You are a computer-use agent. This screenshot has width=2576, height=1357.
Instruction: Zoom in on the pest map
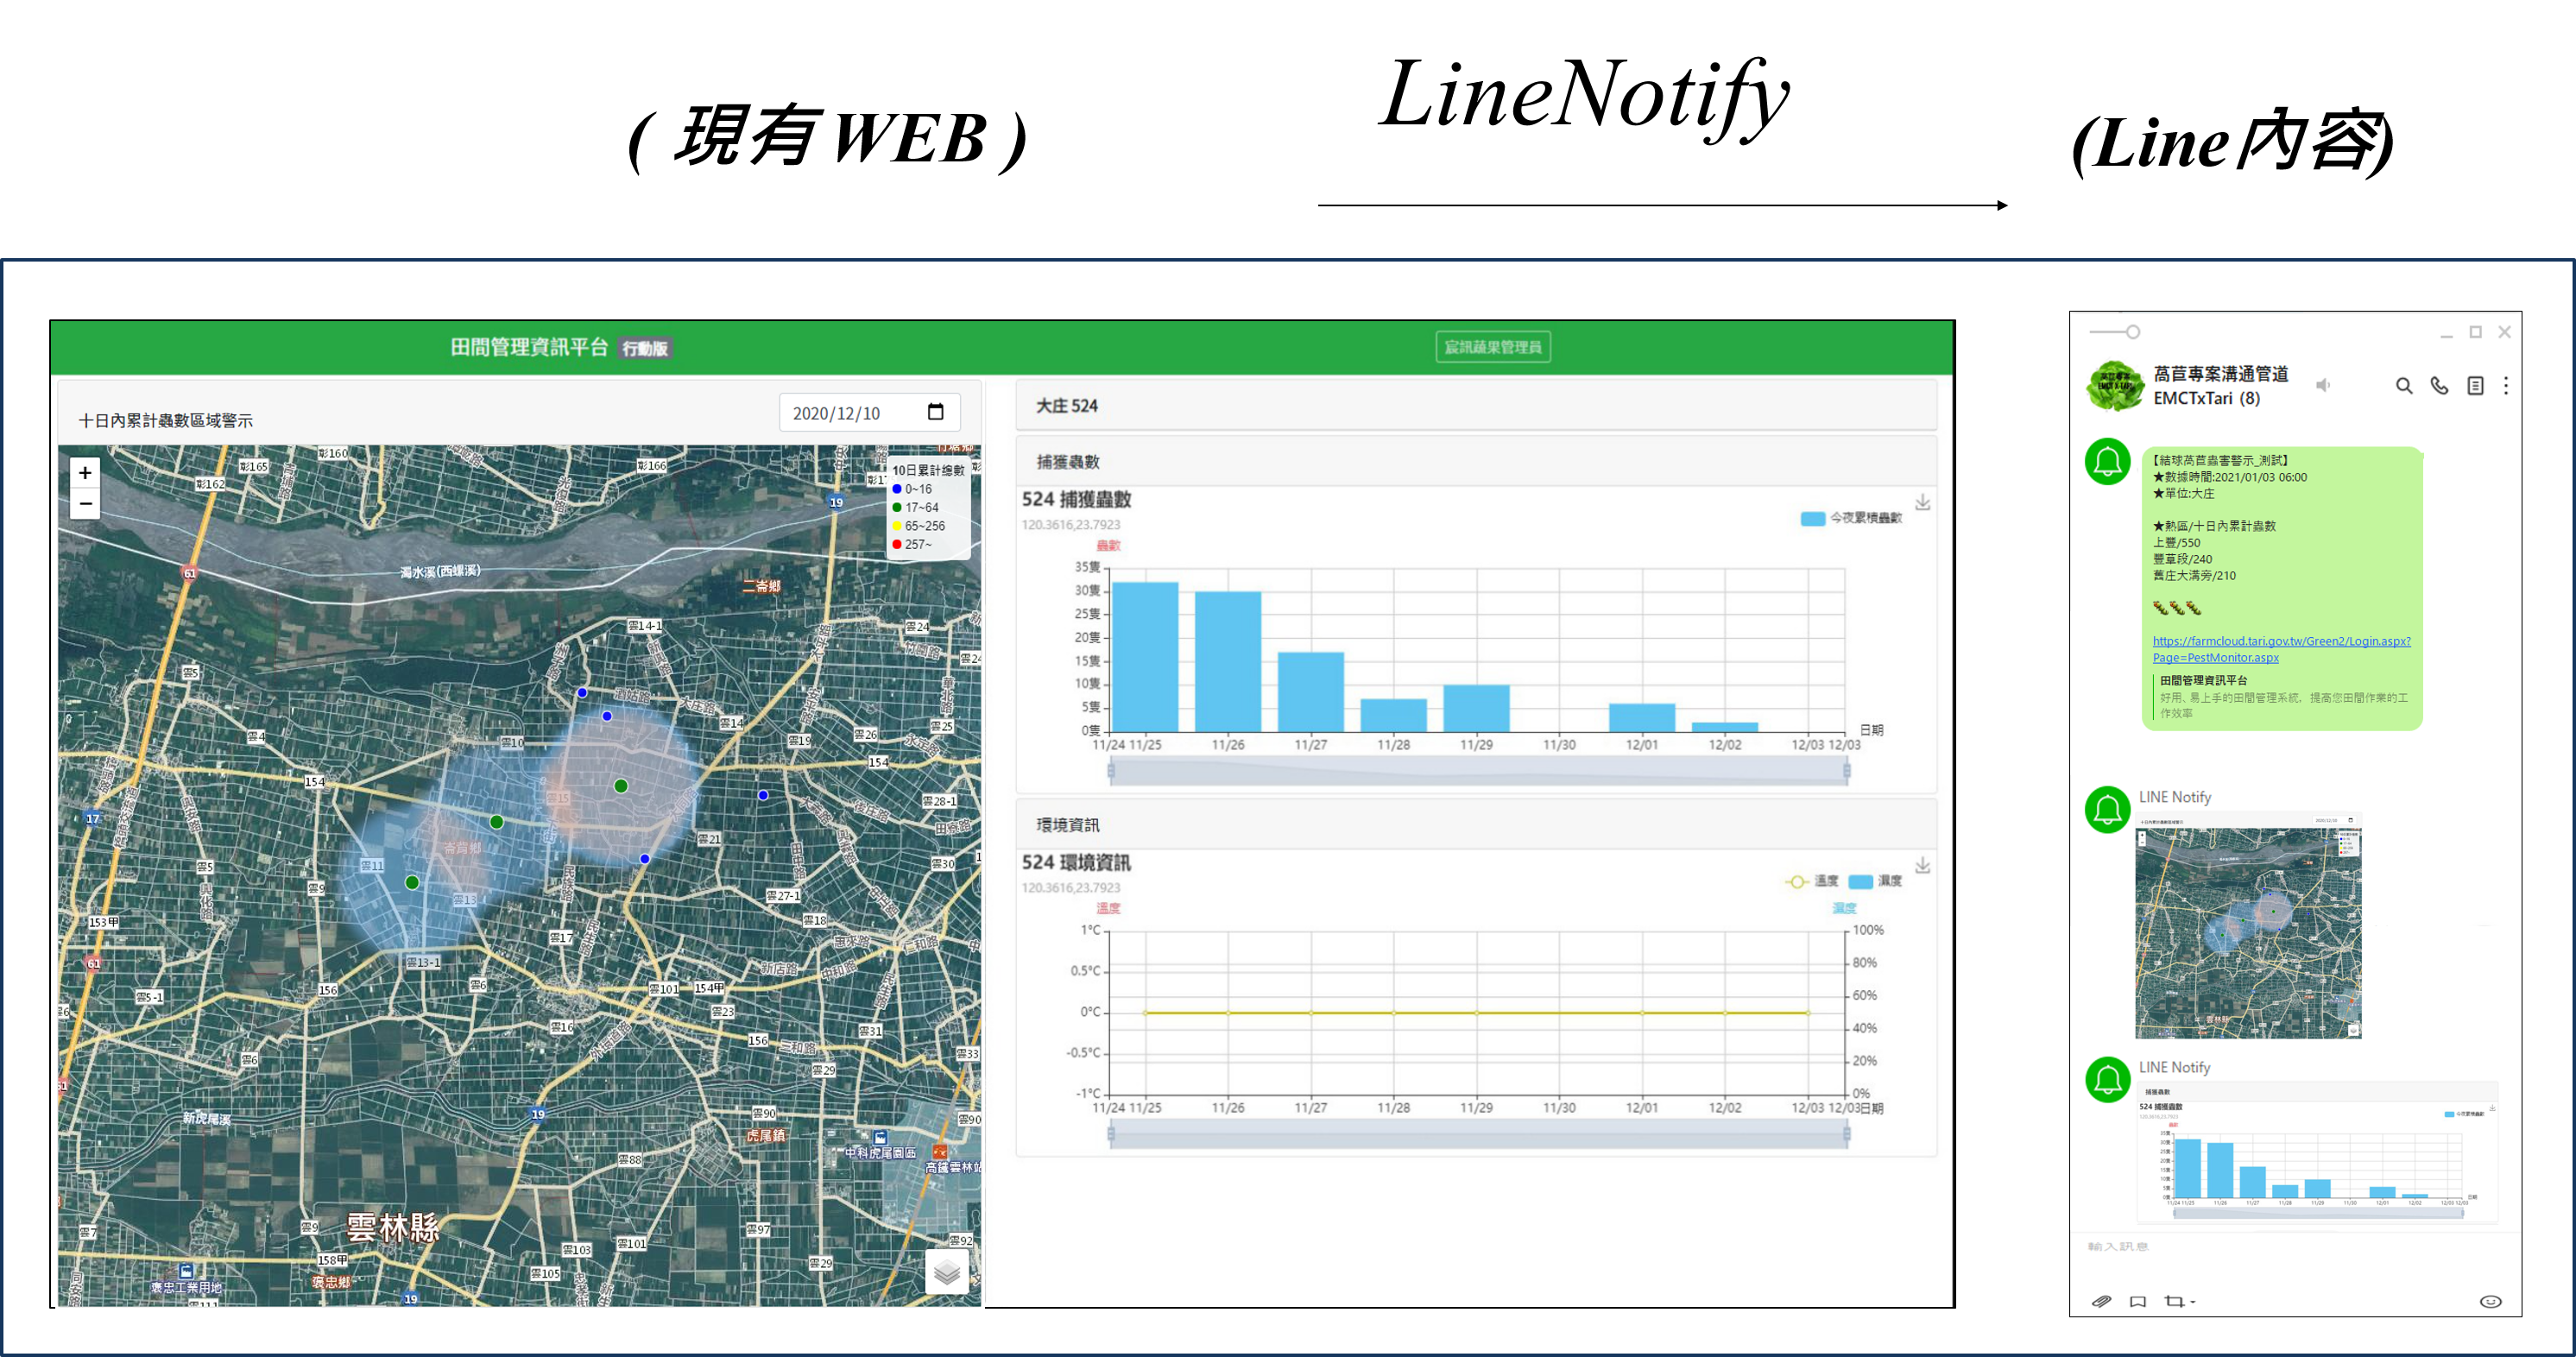[85, 473]
